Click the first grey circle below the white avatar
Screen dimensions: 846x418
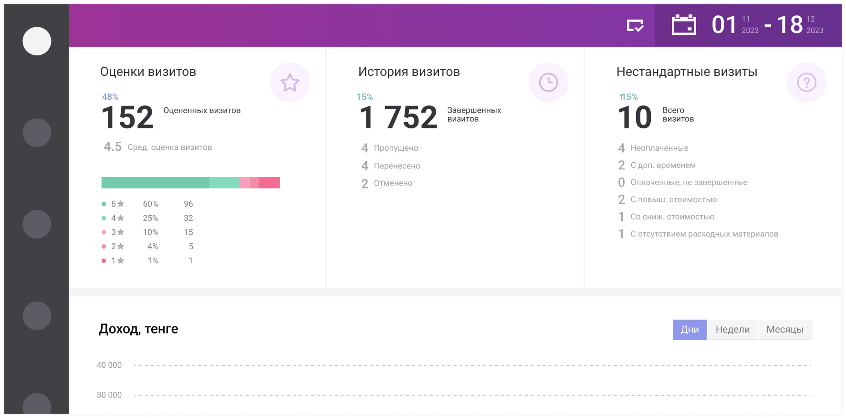(x=37, y=133)
